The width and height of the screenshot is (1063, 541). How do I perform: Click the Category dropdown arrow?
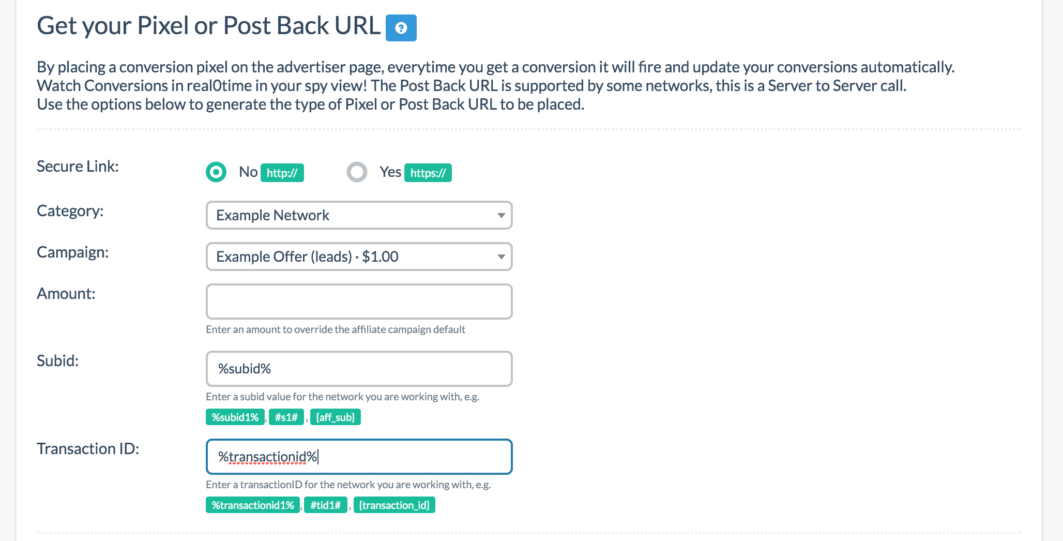click(x=500, y=216)
